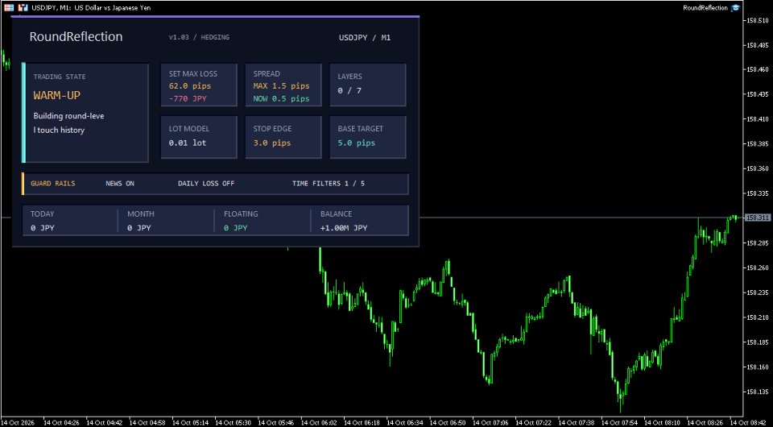This screenshot has width=773, height=427.
Task: Click the MONTH profit label
Action: click(x=140, y=214)
